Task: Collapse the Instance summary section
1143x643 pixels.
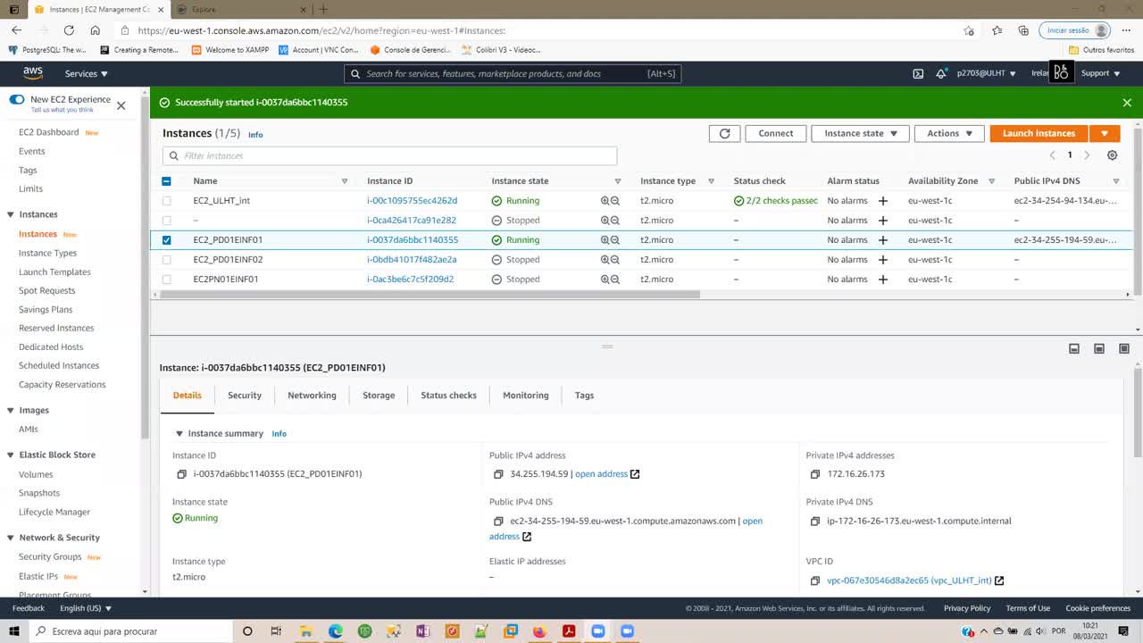Action: pos(179,434)
